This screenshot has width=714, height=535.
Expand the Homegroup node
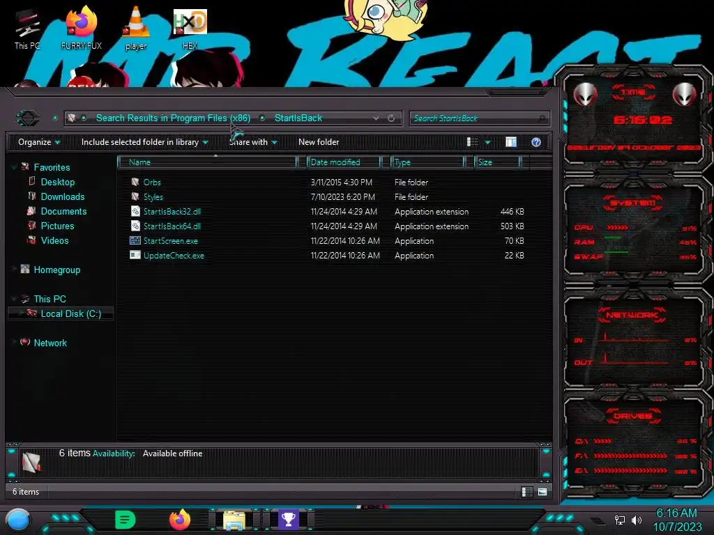(14, 270)
